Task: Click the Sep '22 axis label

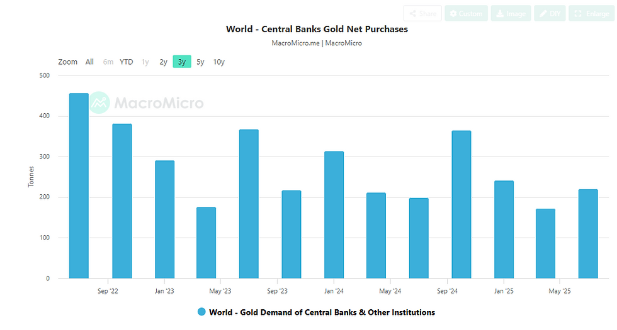Action: click(x=108, y=291)
